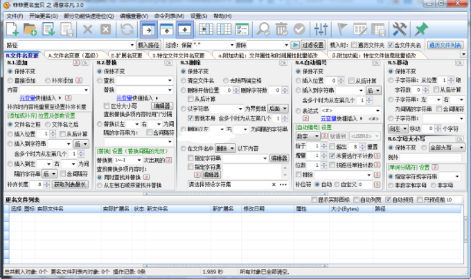Toggle 剪裁本身 checkbox
The height and width of the screenshot is (279, 471).
[190, 118]
